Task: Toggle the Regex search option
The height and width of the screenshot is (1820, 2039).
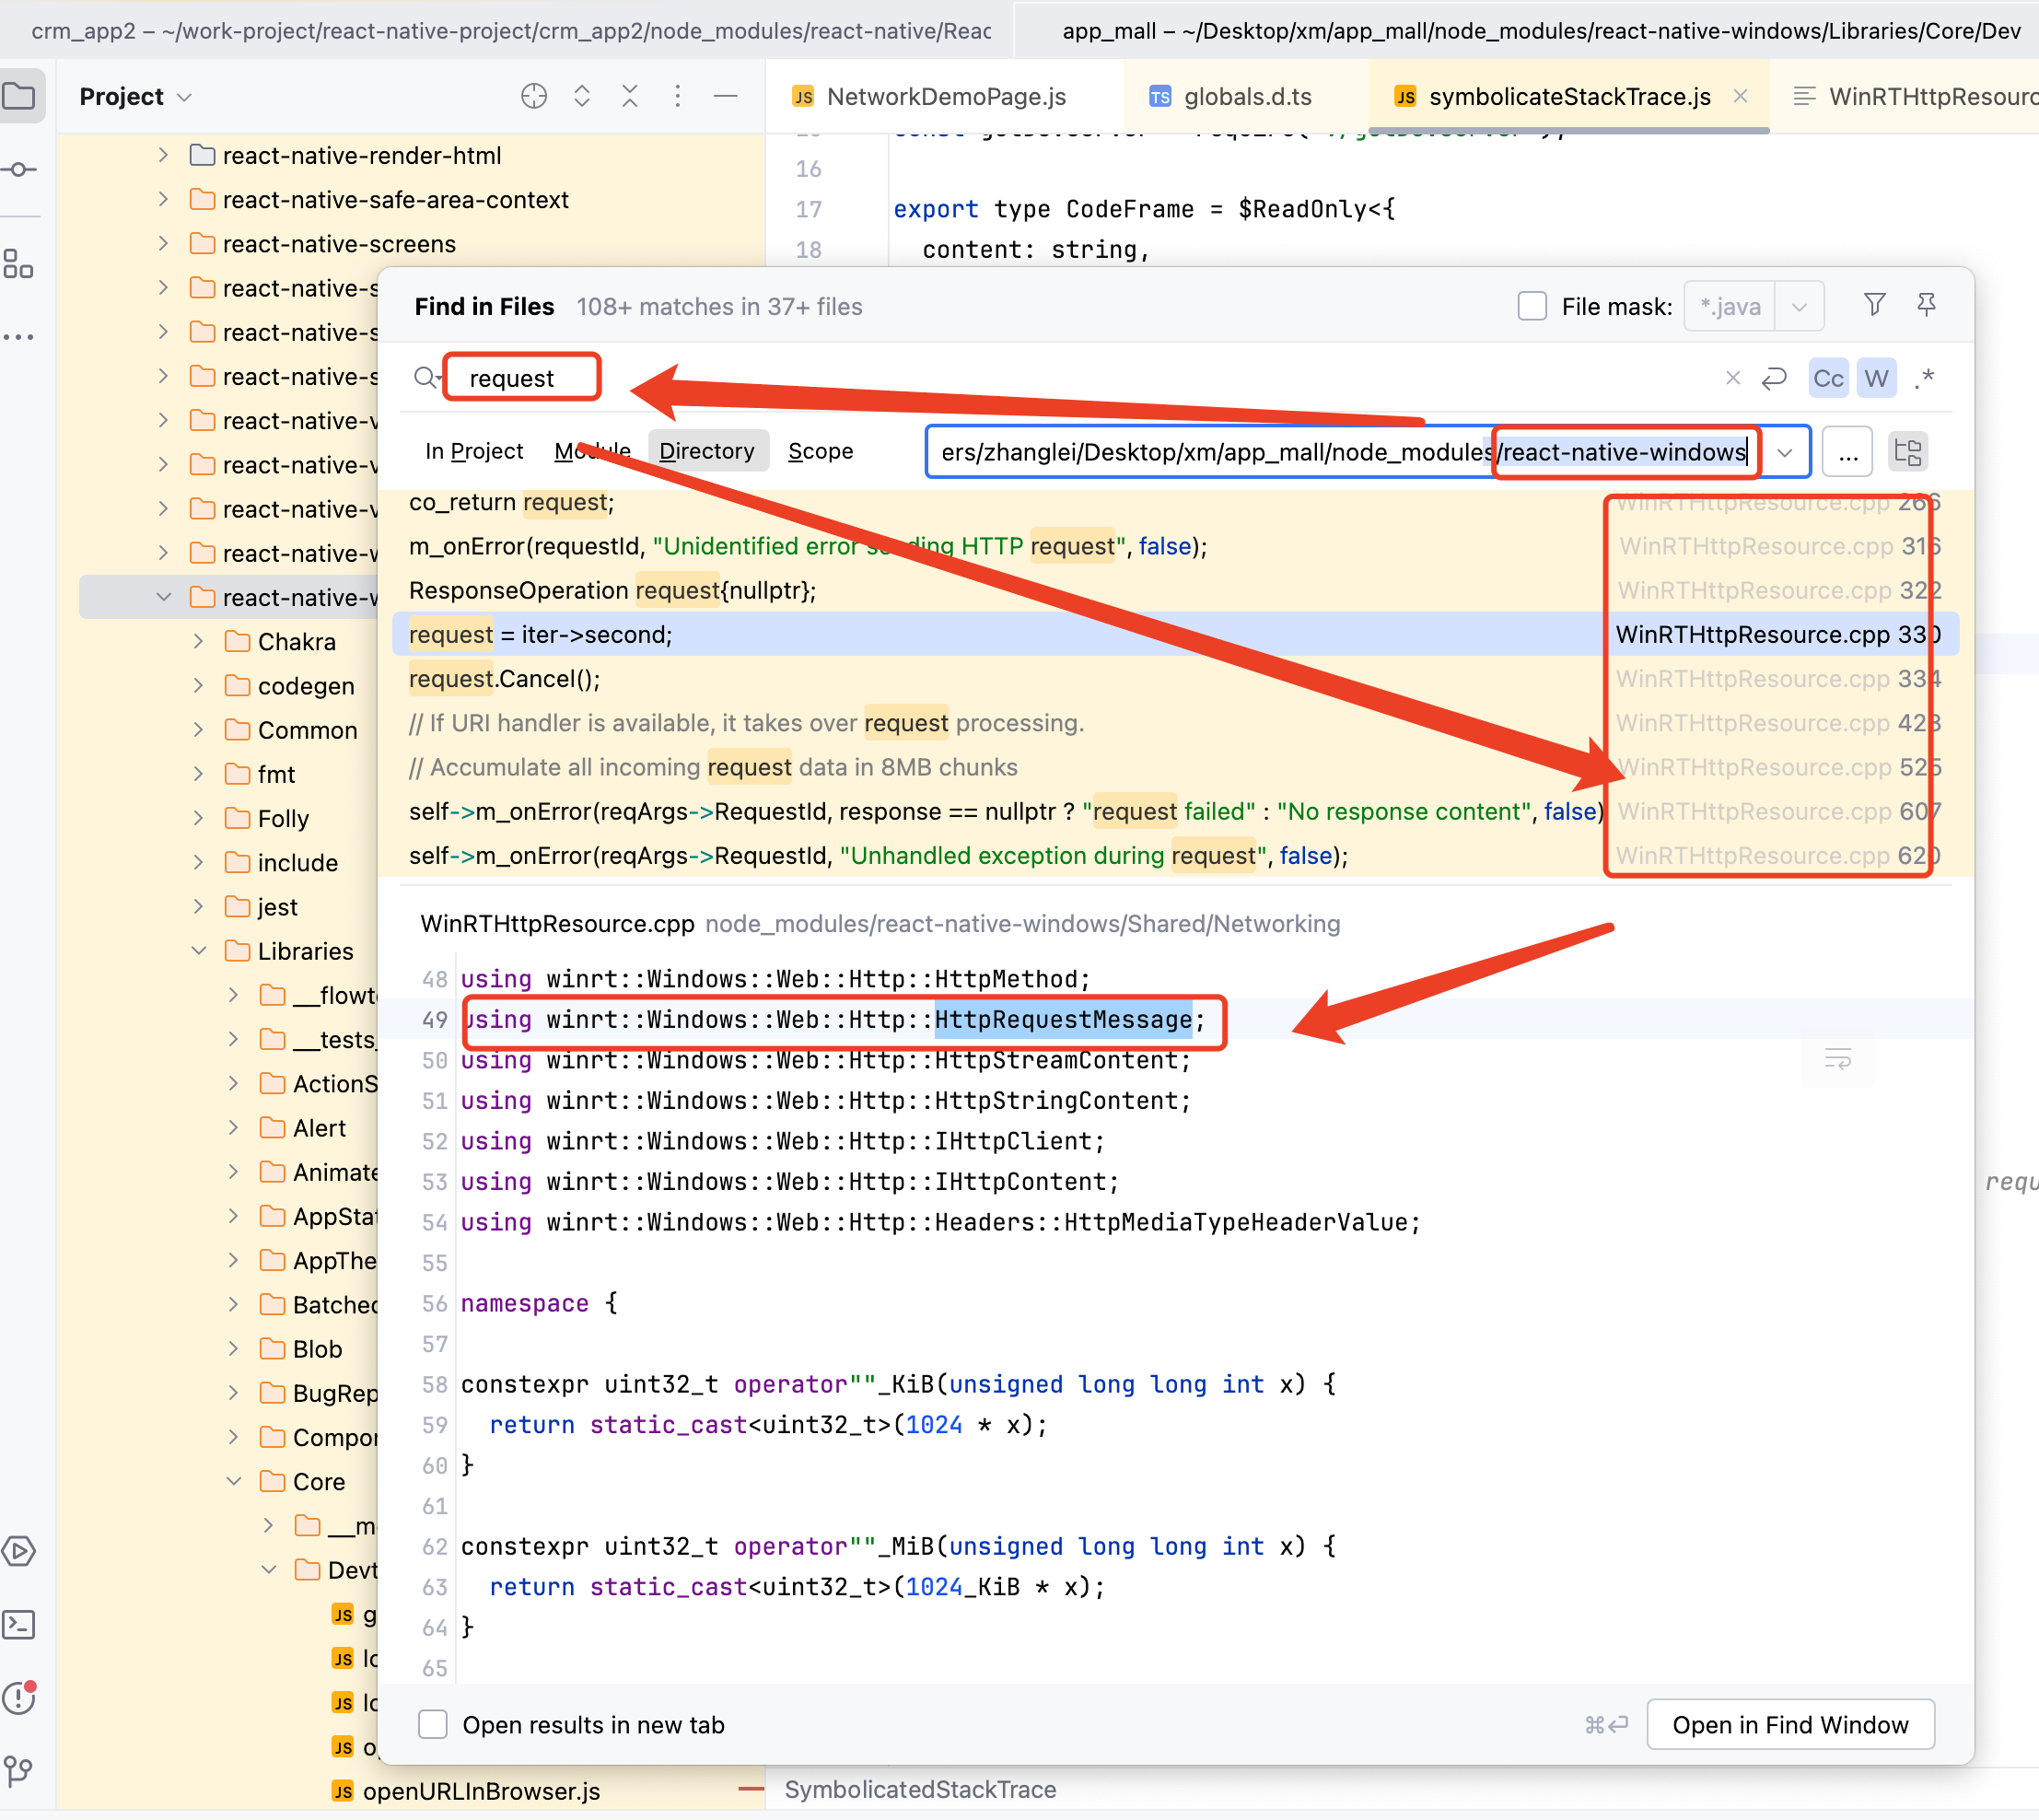Action: coord(1925,379)
